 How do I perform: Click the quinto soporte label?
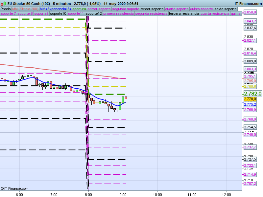202,9
